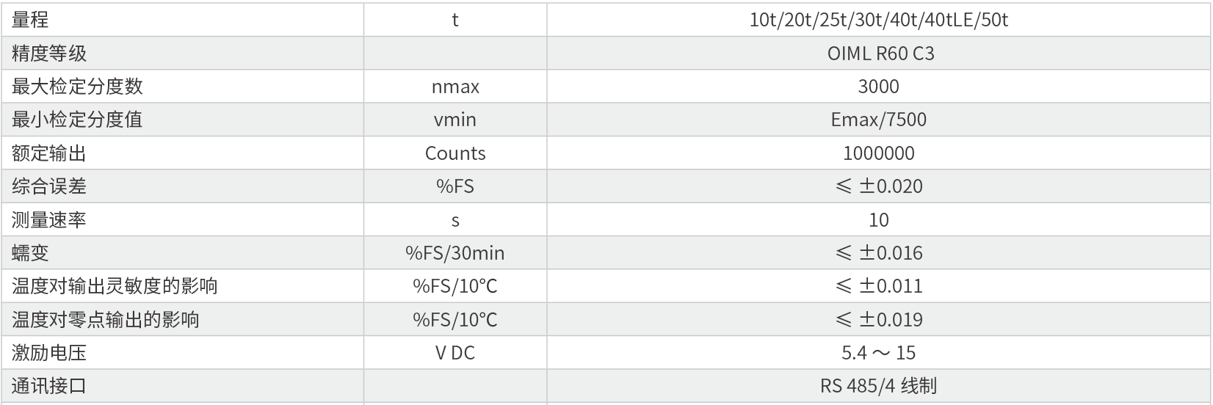Select the ≤ ±0.020 error value
The height and width of the screenshot is (405, 1213).
pos(878,186)
